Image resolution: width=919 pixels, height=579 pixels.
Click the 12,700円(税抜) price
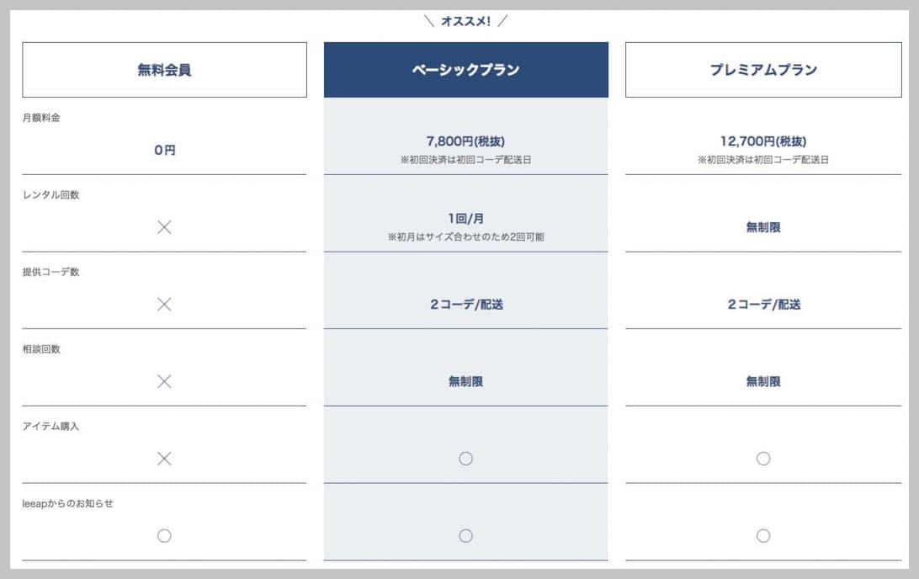(x=763, y=141)
